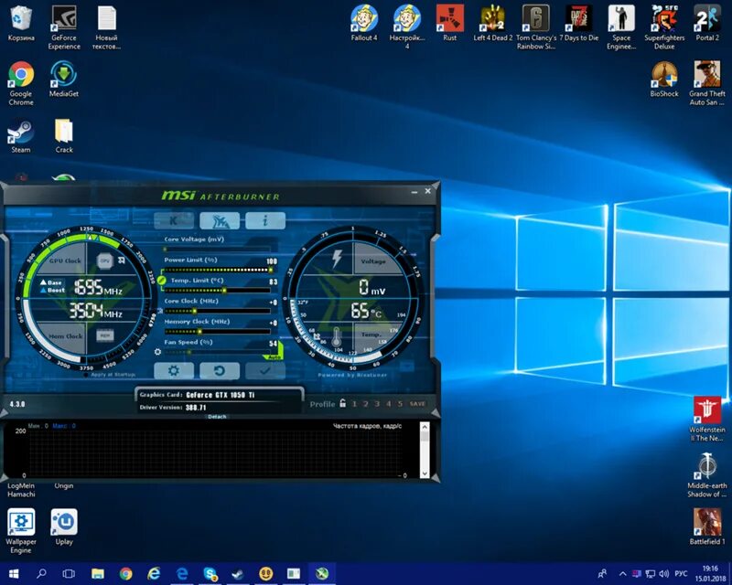Launch Battlefield 1 desktop shortcut
The width and height of the screenshot is (732, 585).
(707, 527)
